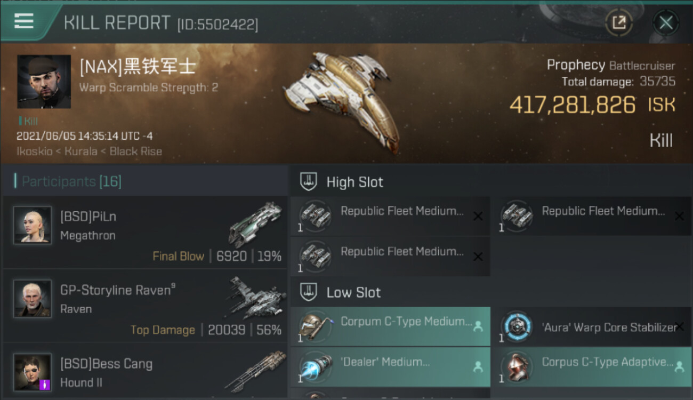Select the 'Dealer' Medium module row

click(390, 367)
